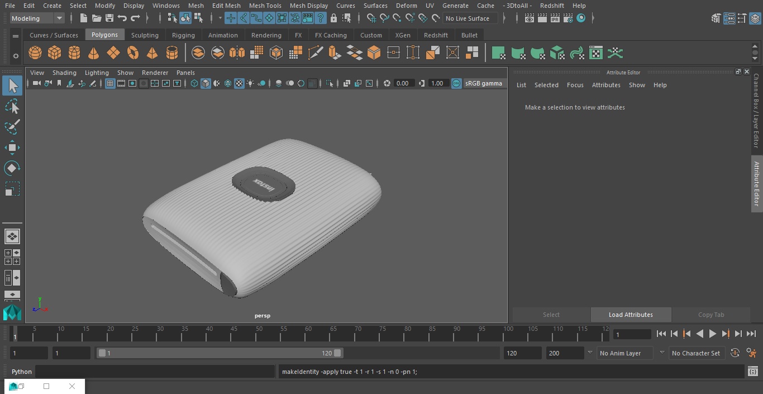Click the Extrude shelf icon

(335, 53)
